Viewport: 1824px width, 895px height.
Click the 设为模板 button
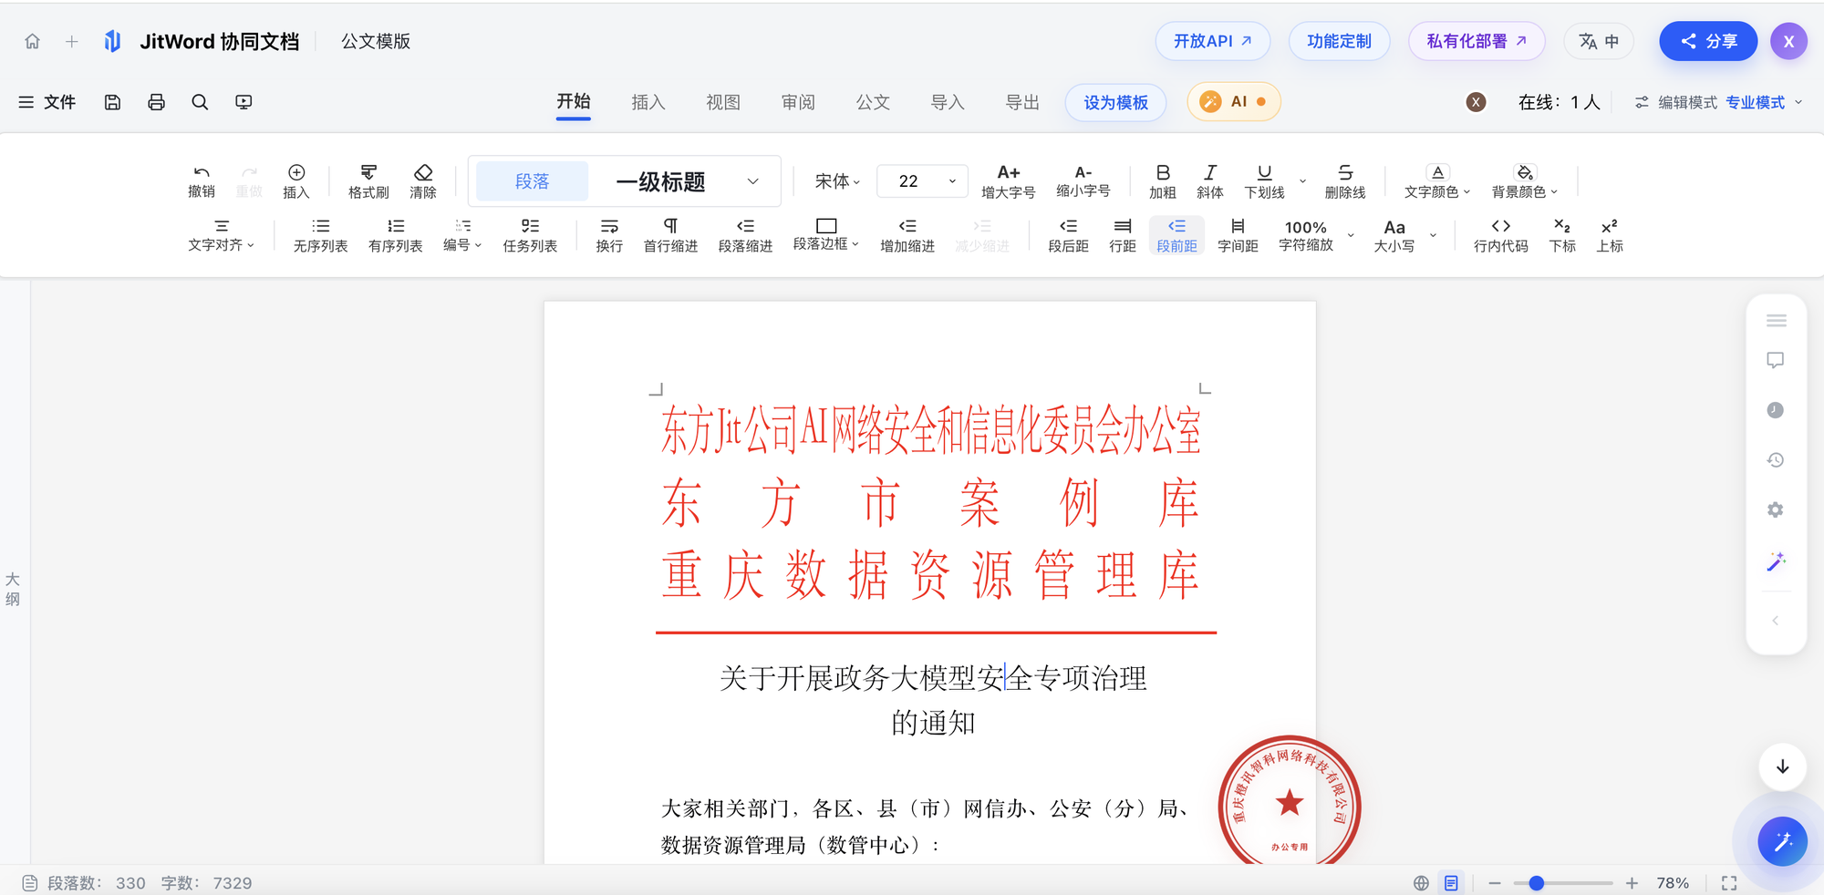pyautogui.click(x=1115, y=102)
